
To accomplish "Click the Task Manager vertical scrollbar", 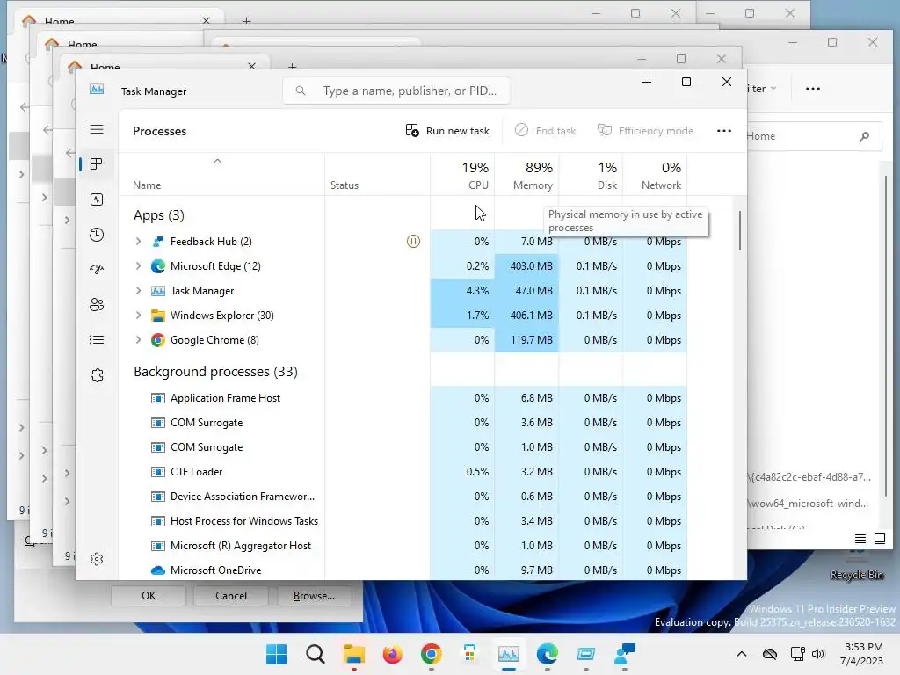I will point(740,229).
